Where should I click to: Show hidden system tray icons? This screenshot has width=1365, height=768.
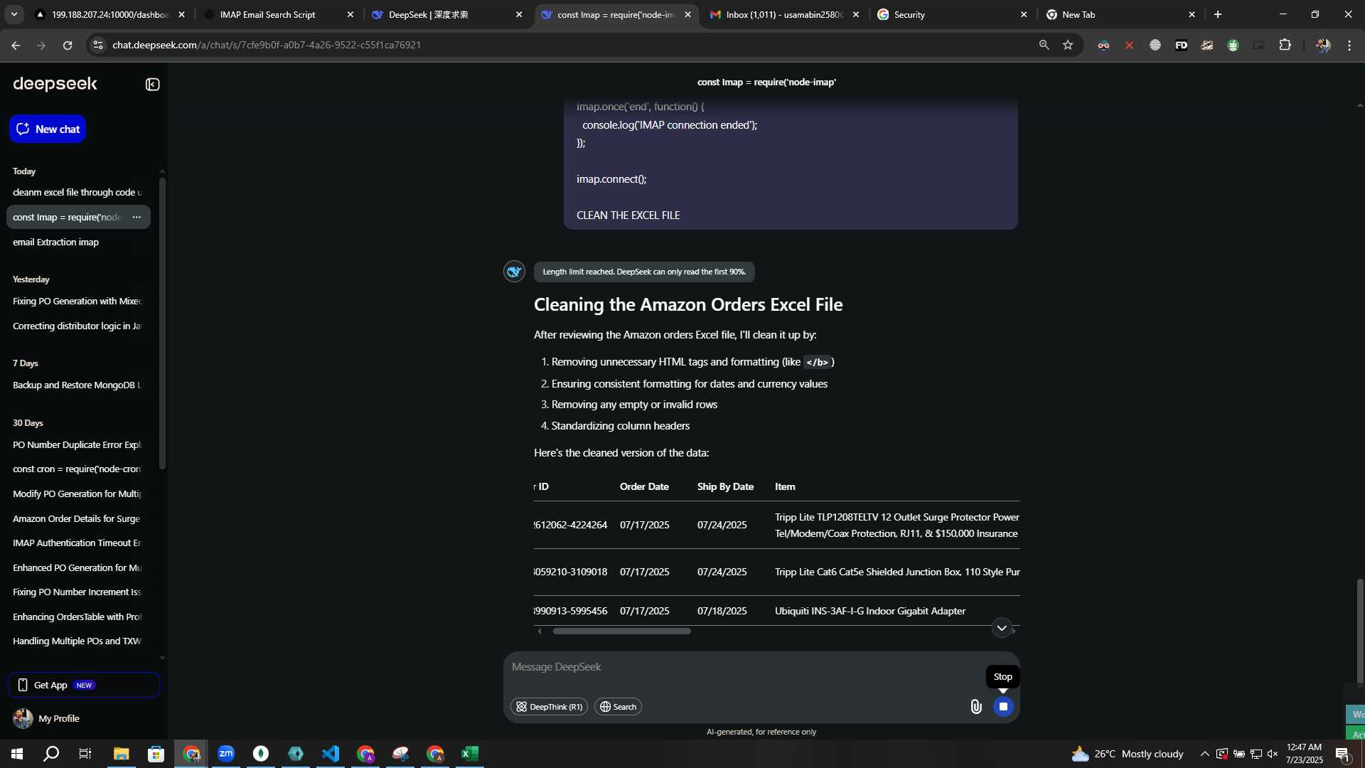point(1204,754)
